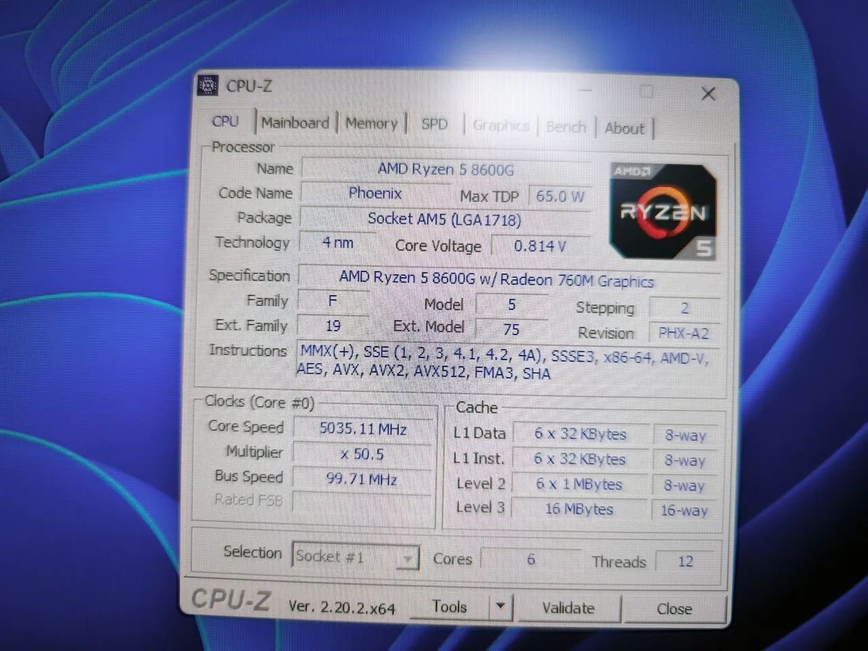This screenshot has width=868, height=651.
Task: Open the Graphics tab
Action: pyautogui.click(x=500, y=126)
